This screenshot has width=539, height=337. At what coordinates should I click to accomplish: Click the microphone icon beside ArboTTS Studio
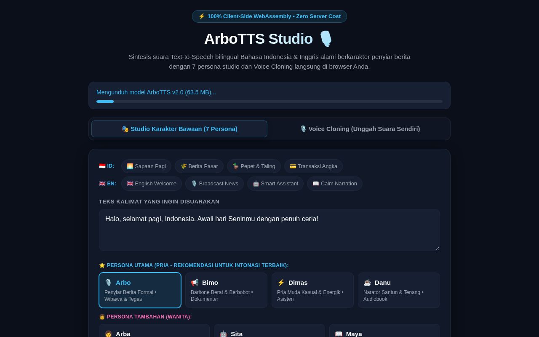click(x=326, y=39)
